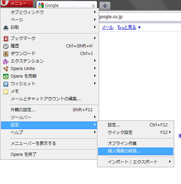181x184 pixels.
Task: Expand arrow next to タブとウィンドウ
Action: pos(95,12)
